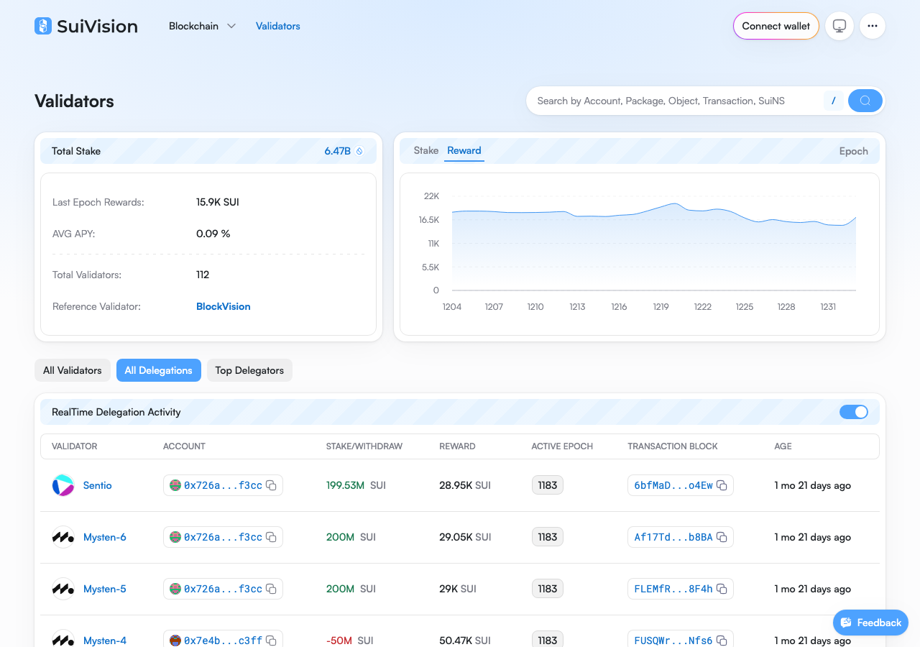Switch chart to Stake tab

426,150
